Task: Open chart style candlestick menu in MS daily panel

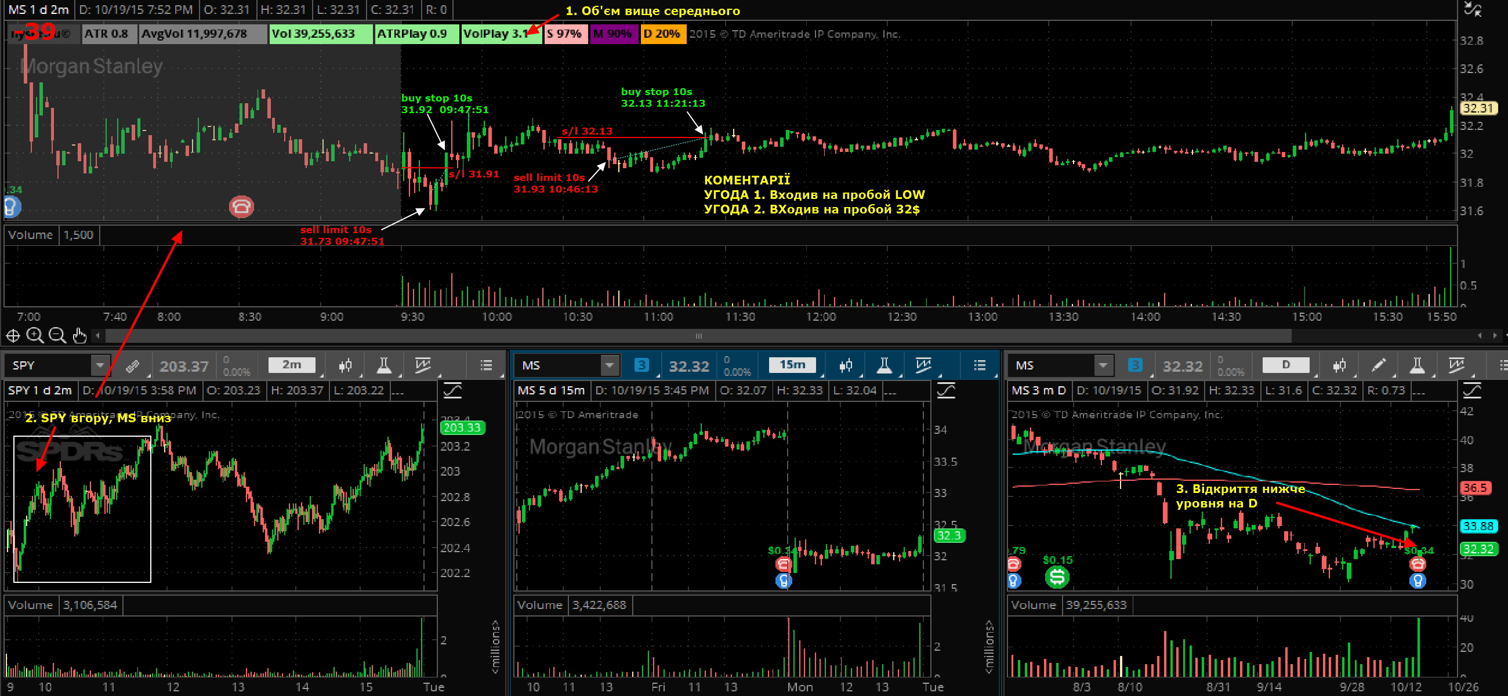Action: (x=1339, y=366)
